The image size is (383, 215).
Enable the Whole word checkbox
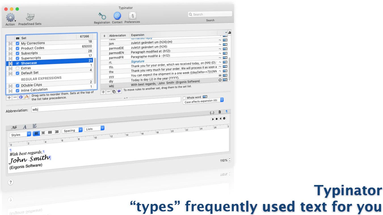(x=184, y=98)
